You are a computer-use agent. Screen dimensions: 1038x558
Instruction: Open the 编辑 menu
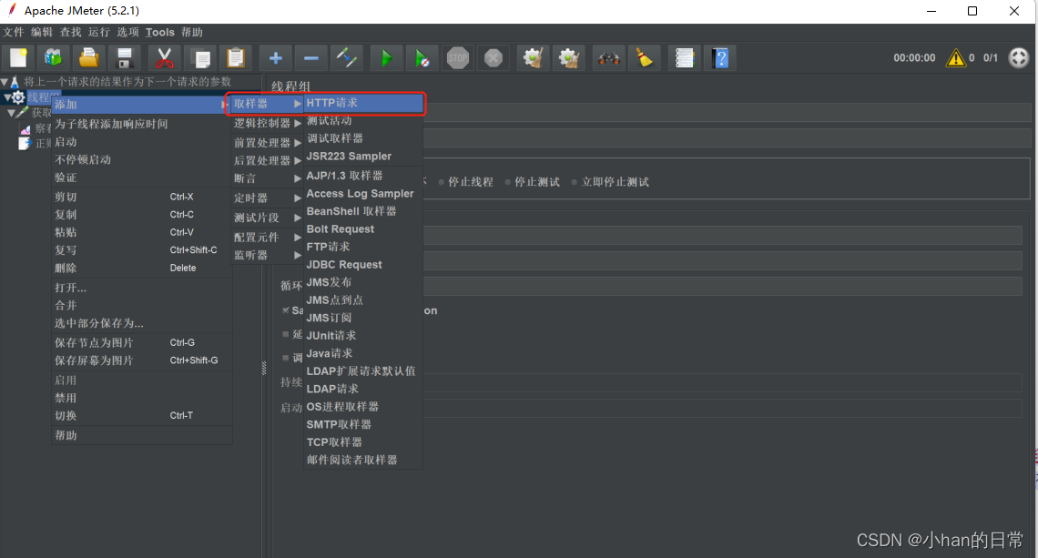point(42,32)
